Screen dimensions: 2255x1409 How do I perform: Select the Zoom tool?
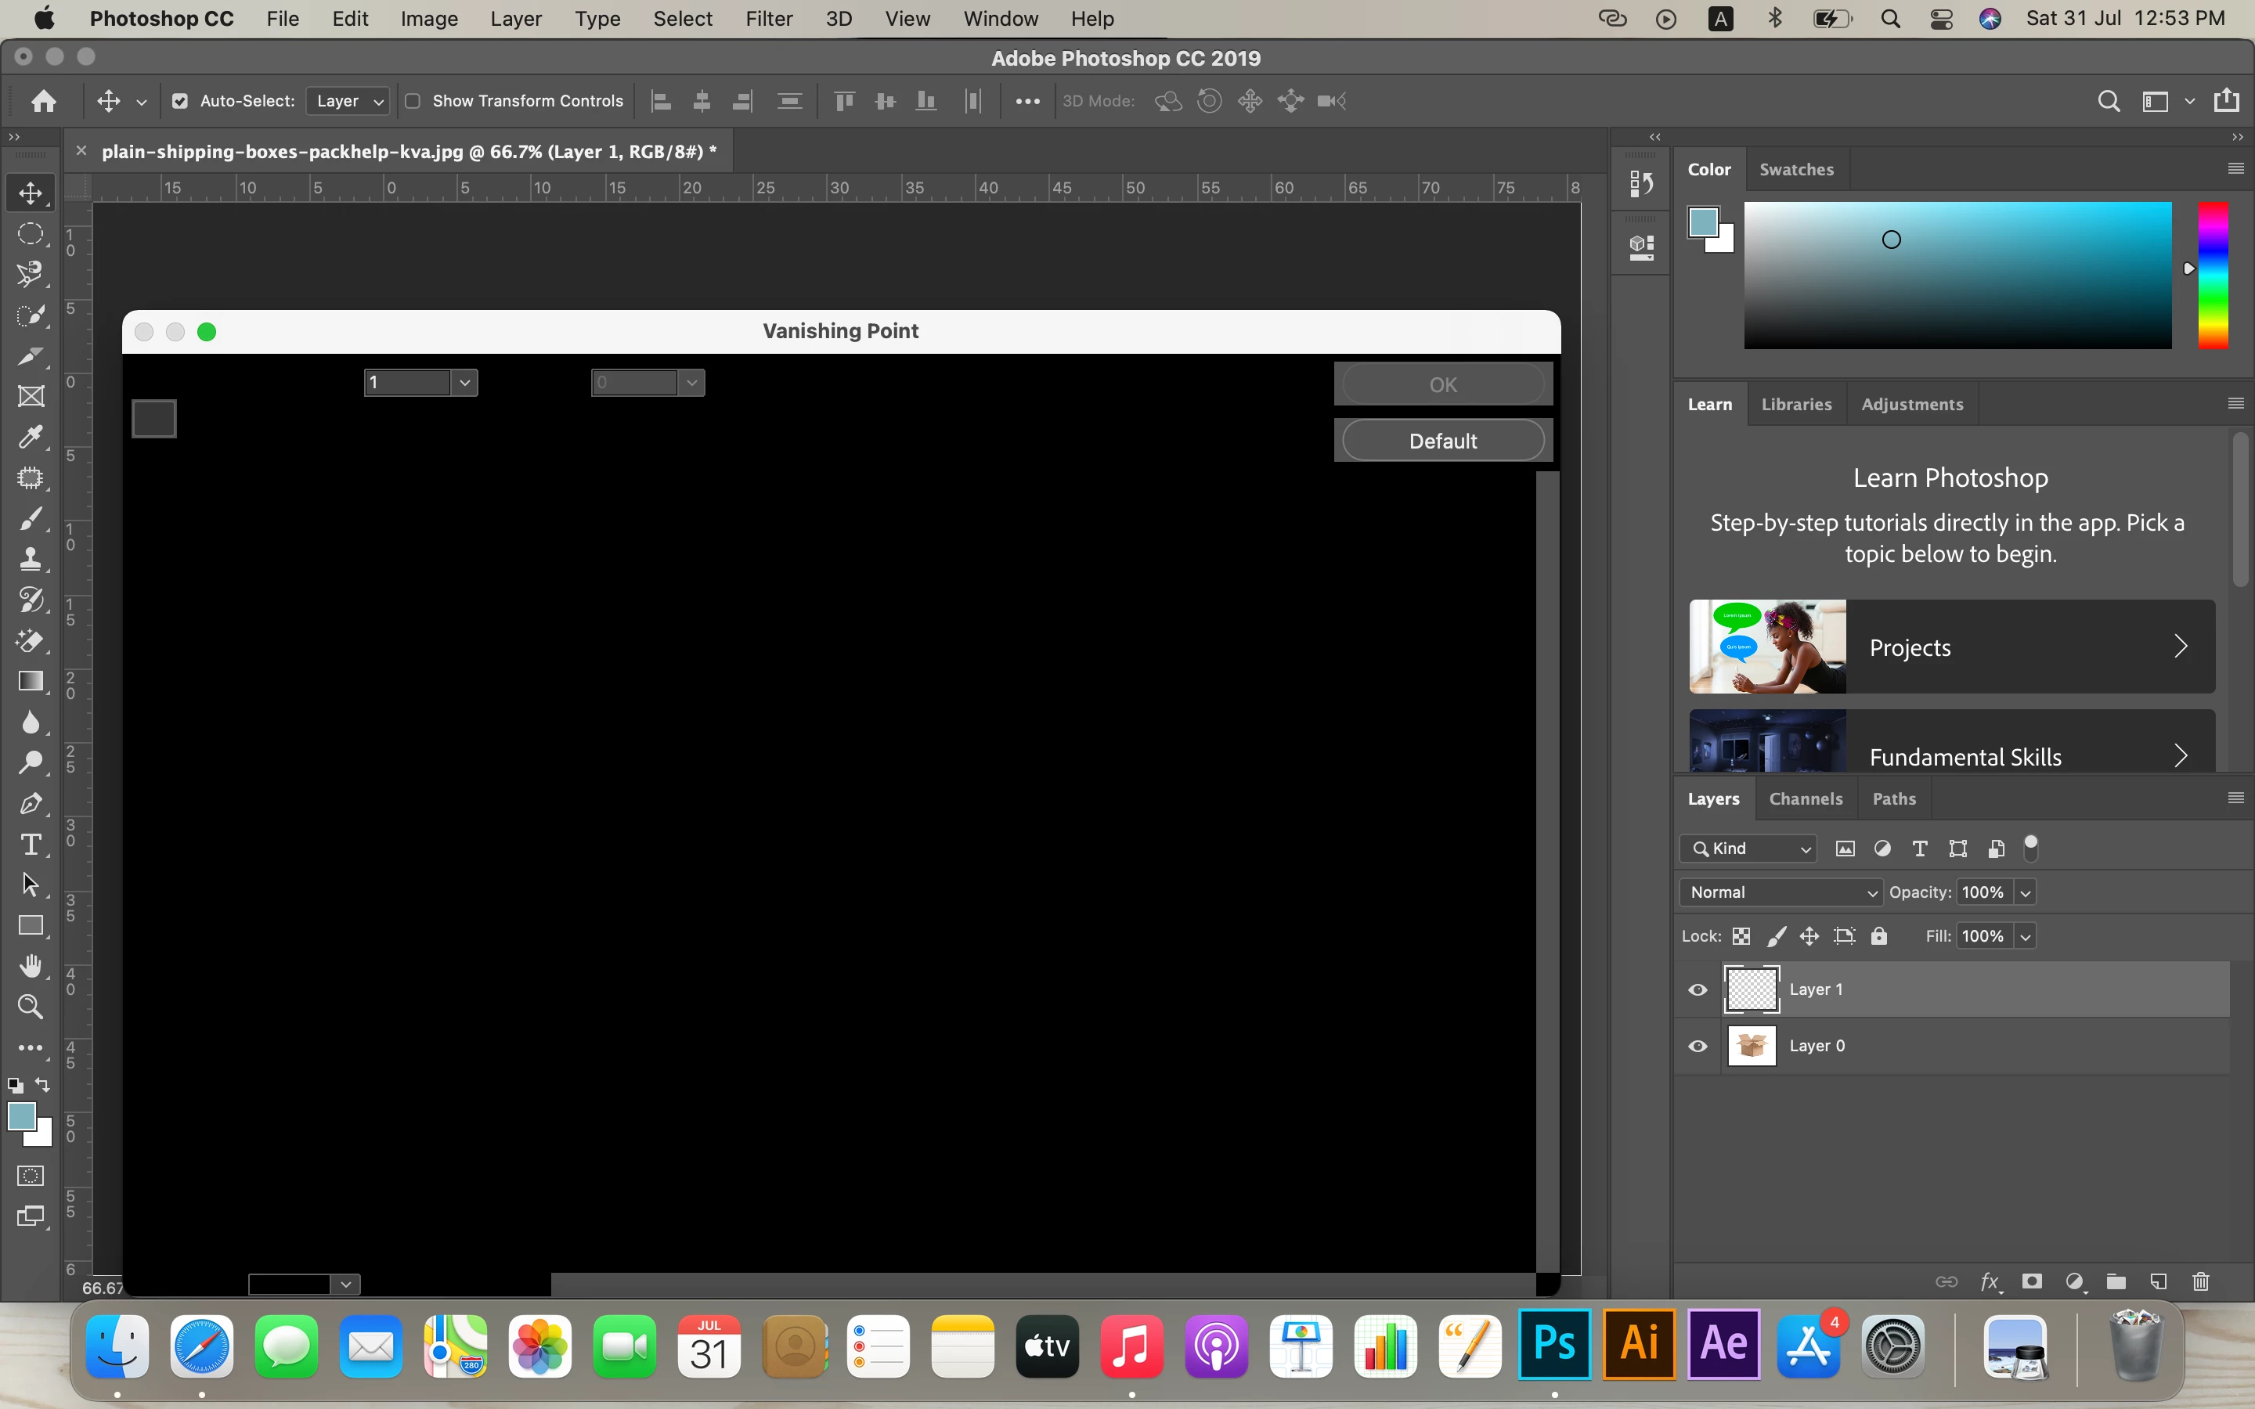pos(31,1007)
